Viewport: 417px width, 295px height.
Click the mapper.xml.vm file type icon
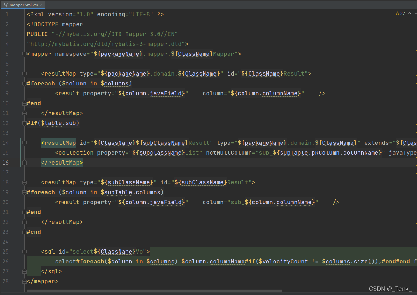click(x=5, y=5)
